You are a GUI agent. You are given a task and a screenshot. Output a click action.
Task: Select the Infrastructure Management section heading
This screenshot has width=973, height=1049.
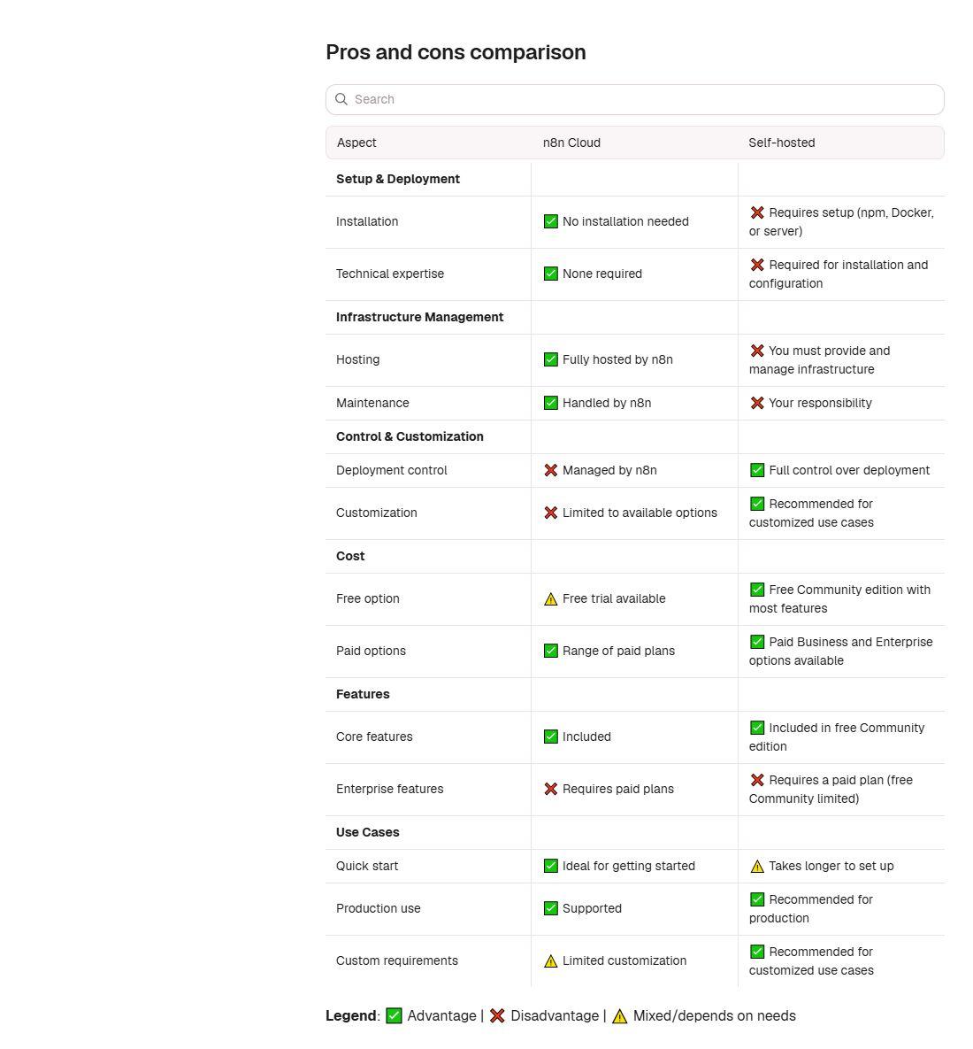coord(419,317)
